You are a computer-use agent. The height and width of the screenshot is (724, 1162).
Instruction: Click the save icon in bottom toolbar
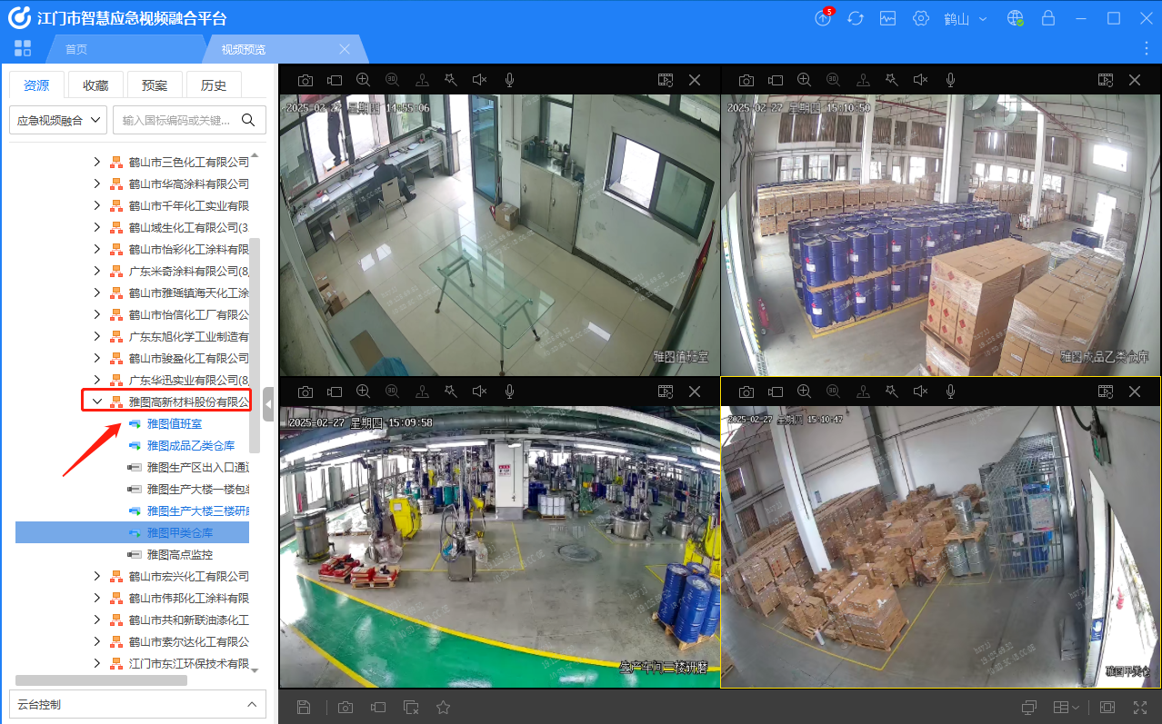click(305, 707)
